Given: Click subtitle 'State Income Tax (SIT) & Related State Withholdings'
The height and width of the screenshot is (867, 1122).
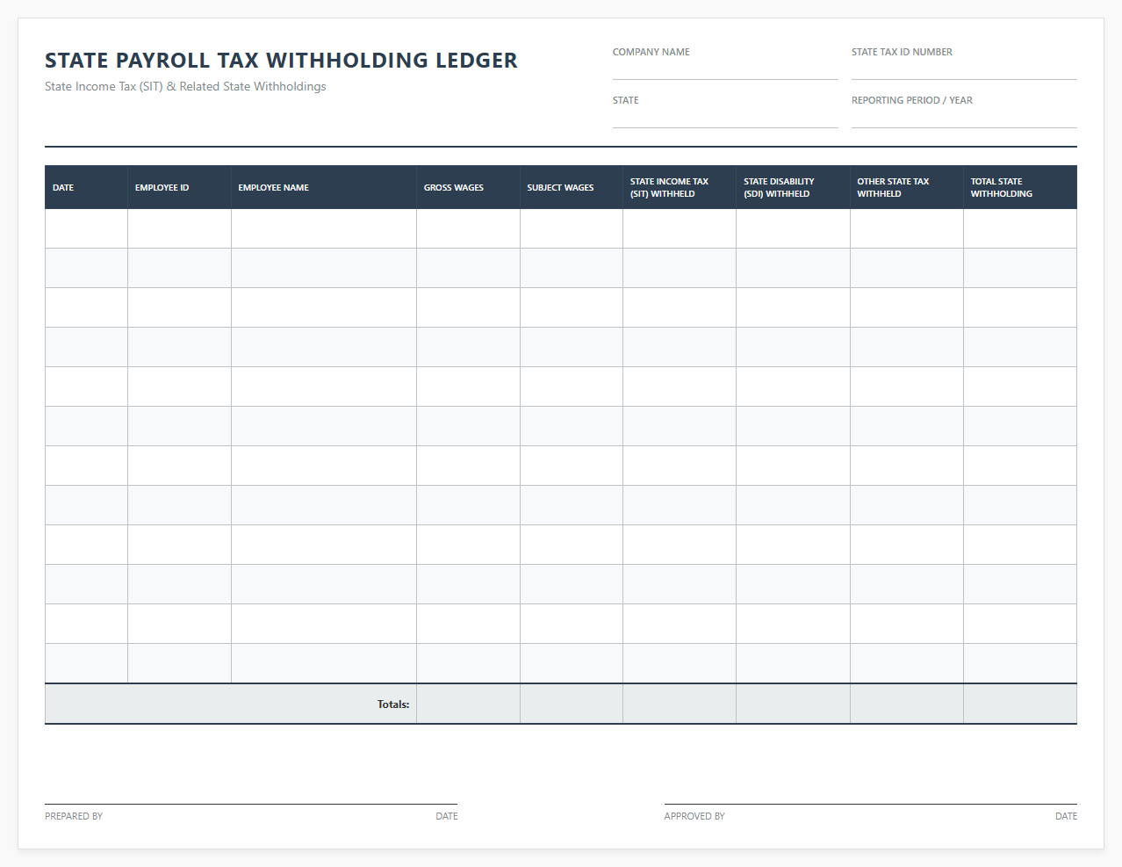Looking at the screenshot, I should click(185, 86).
